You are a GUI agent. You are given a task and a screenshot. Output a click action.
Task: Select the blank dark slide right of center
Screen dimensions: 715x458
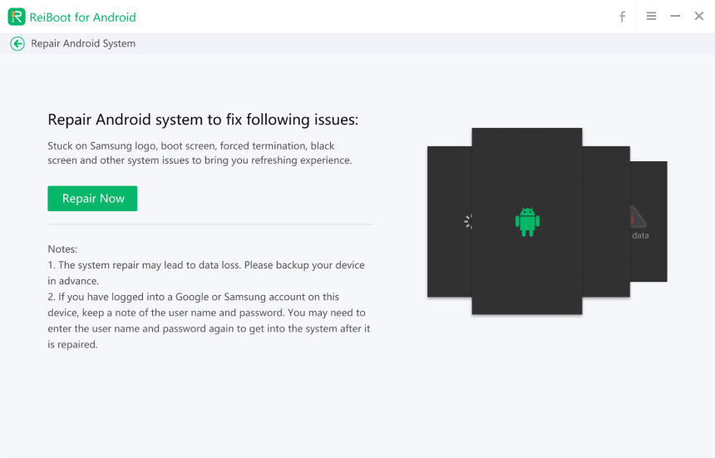click(x=605, y=221)
